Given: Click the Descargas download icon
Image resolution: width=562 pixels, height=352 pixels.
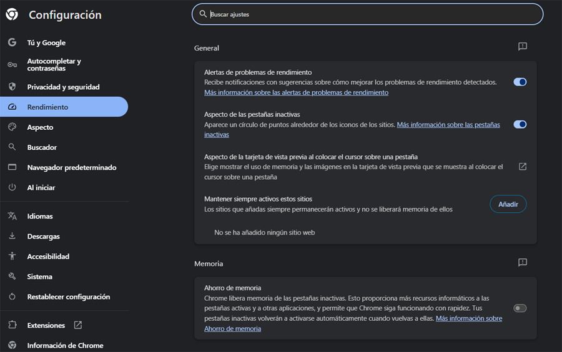Looking at the screenshot, I should click(12, 236).
